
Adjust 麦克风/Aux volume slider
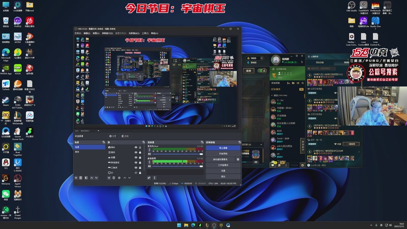click(177, 154)
